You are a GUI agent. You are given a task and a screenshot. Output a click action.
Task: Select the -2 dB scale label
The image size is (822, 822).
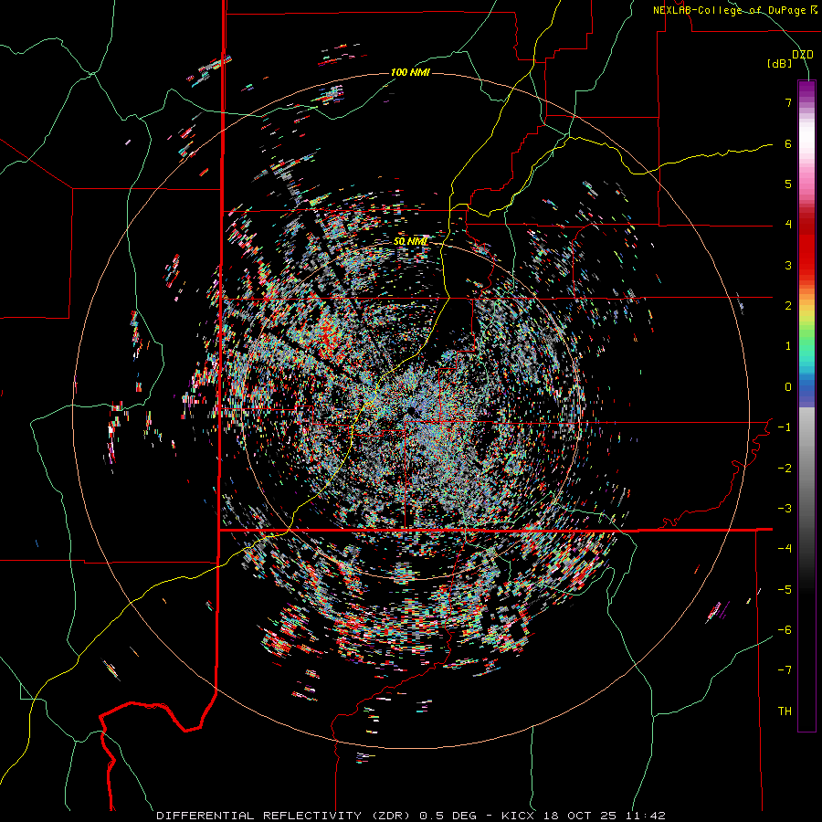click(785, 469)
